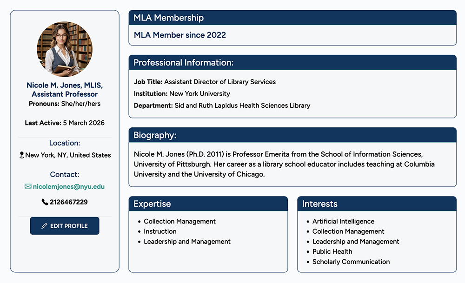Select Instruction in the Expertise list
Viewport: 465px width, 283px height.
point(160,231)
